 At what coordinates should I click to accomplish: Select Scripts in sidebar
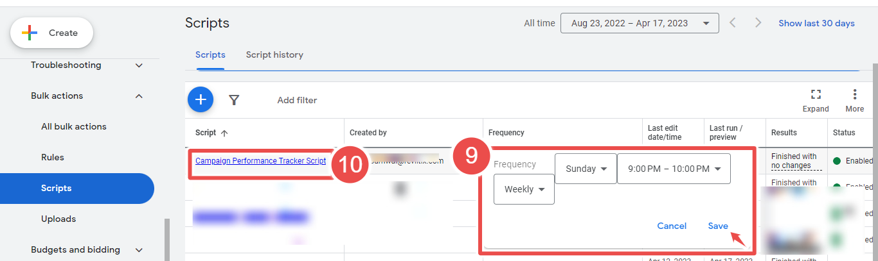[77, 189]
